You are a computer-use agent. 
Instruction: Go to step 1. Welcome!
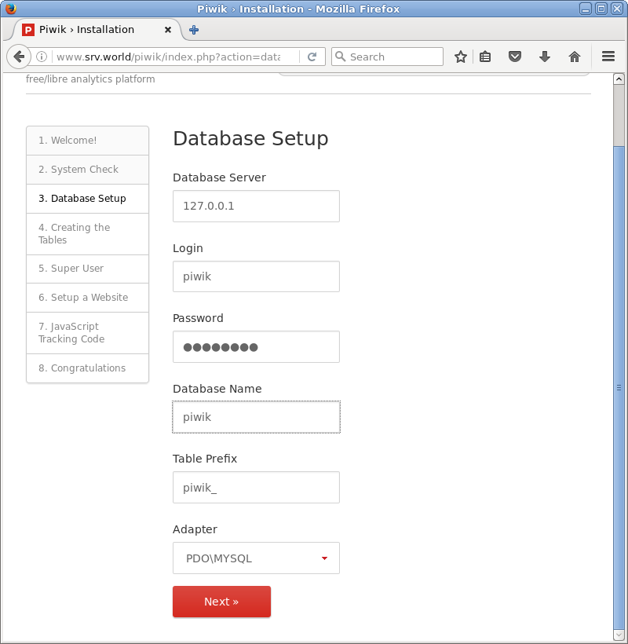pos(87,141)
